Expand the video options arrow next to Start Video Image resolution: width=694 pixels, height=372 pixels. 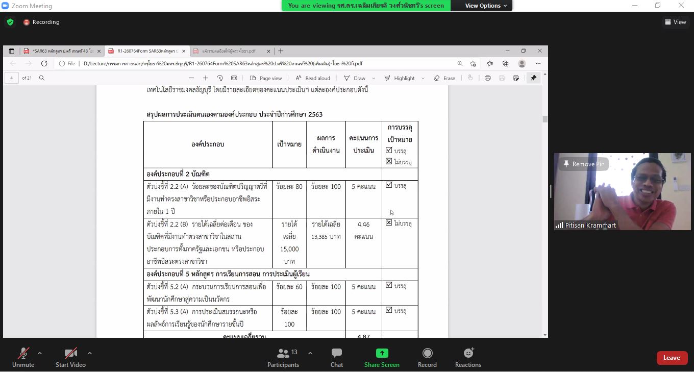(89, 353)
